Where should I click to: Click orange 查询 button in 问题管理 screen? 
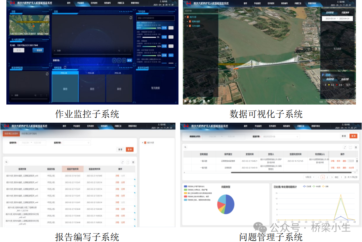click(354, 136)
